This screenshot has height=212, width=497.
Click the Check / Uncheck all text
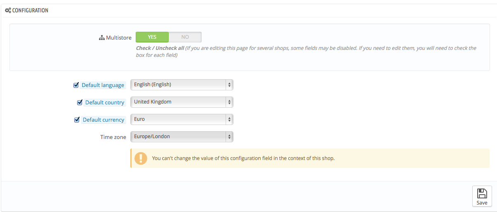tap(160, 48)
